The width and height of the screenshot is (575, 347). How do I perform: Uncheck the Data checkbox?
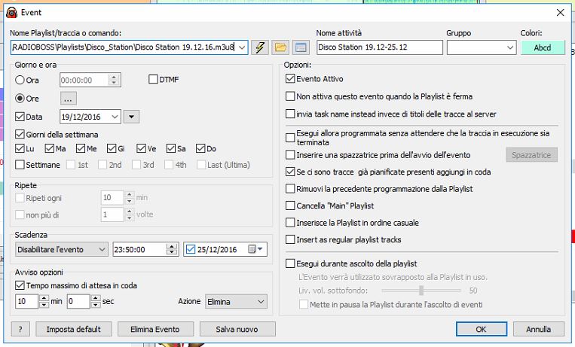click(x=20, y=117)
